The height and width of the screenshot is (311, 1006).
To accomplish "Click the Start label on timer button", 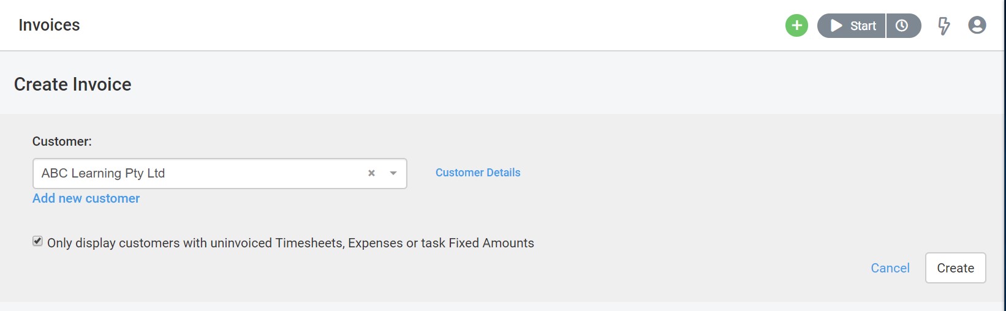I will coord(863,26).
